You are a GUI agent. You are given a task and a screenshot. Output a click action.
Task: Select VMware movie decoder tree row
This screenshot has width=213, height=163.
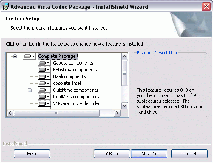[x=76, y=103]
